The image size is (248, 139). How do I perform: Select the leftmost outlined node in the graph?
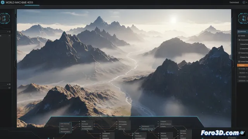coord(65,128)
